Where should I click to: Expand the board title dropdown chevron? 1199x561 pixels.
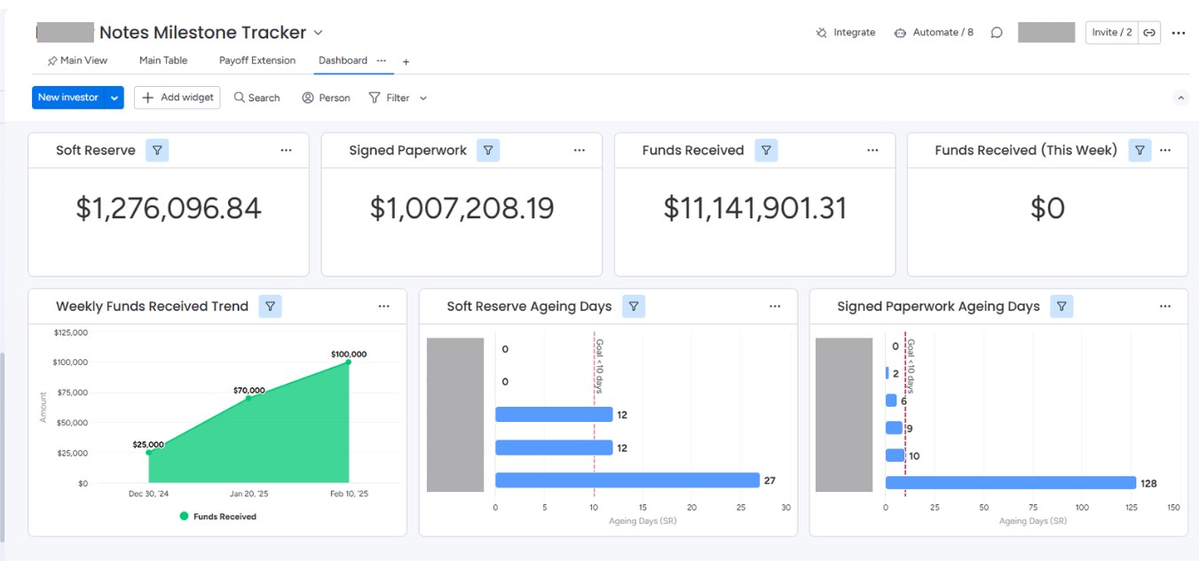tap(319, 33)
